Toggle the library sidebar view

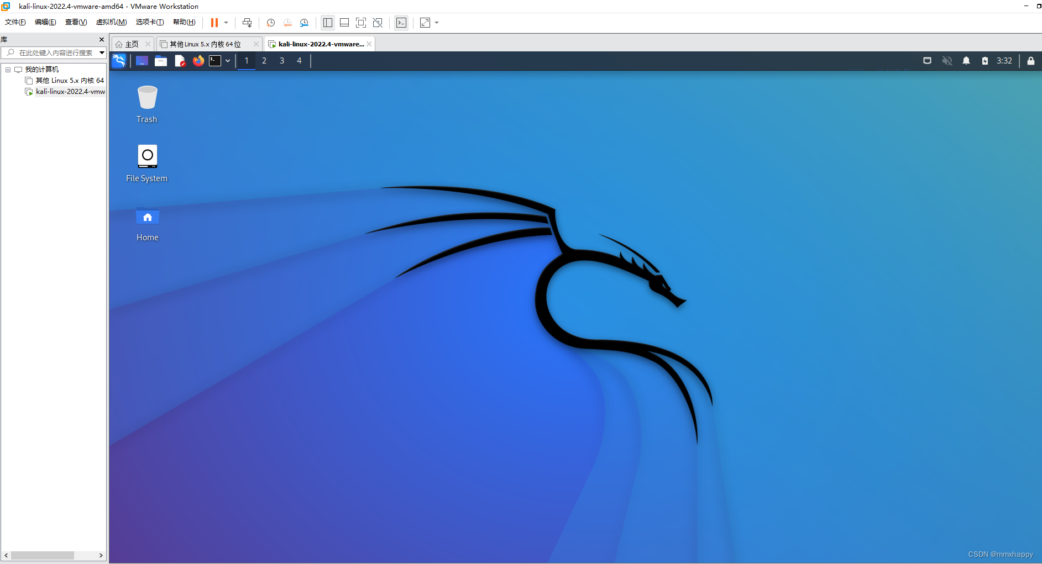(x=328, y=23)
